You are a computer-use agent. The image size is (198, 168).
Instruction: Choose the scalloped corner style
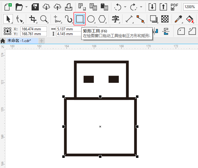(x=192, y=31)
